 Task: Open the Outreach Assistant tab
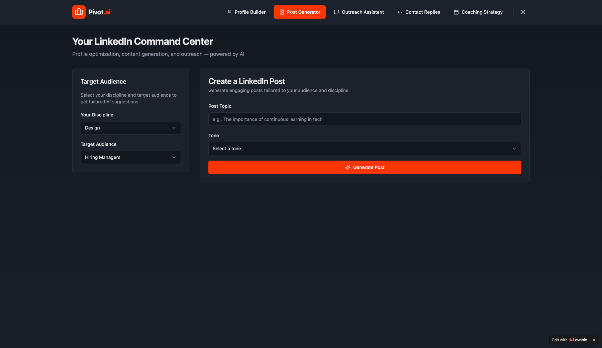click(x=359, y=12)
